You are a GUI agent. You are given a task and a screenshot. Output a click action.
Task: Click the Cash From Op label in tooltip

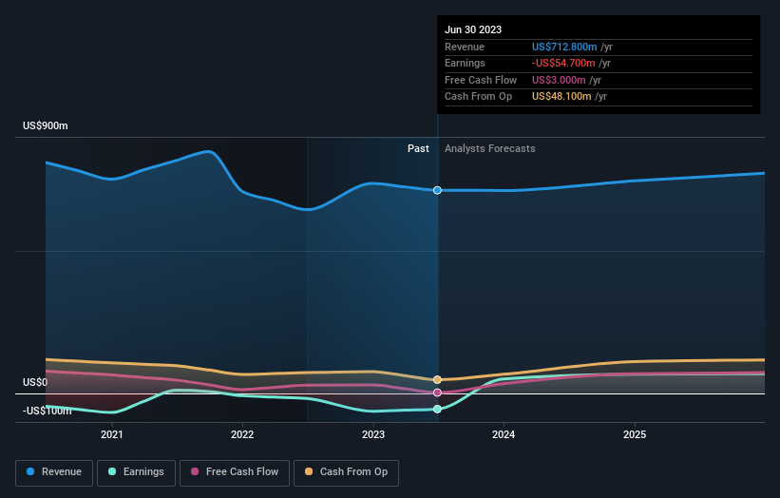point(478,97)
